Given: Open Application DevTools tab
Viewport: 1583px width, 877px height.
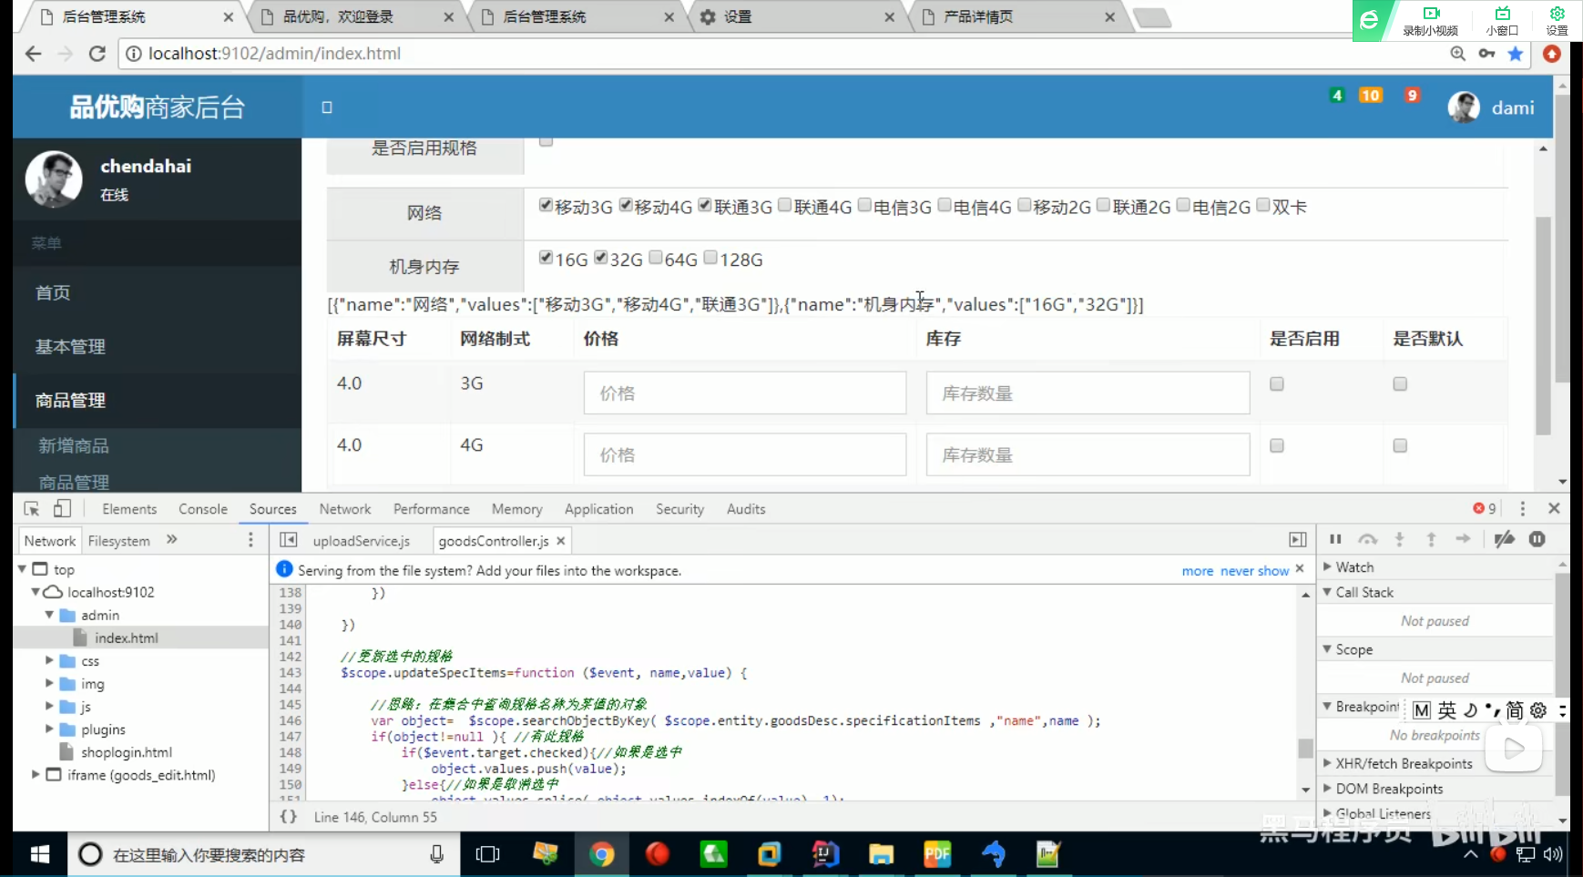Looking at the screenshot, I should coord(598,509).
